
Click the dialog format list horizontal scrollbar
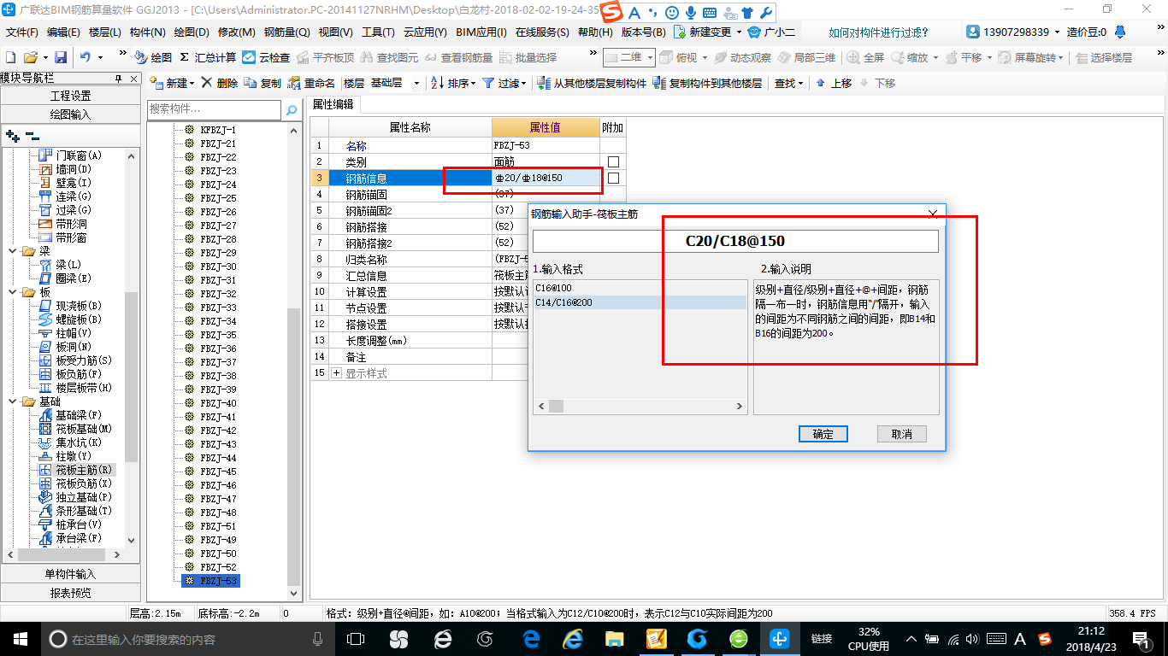click(x=640, y=407)
